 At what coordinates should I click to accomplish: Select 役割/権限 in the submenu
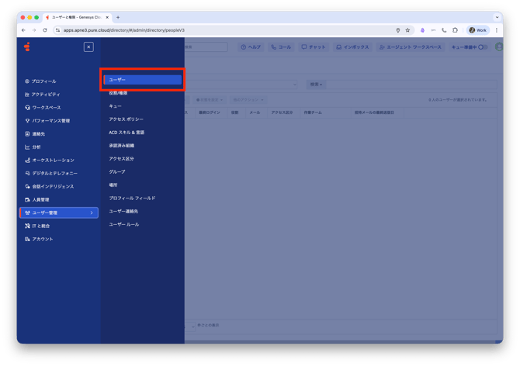click(118, 93)
